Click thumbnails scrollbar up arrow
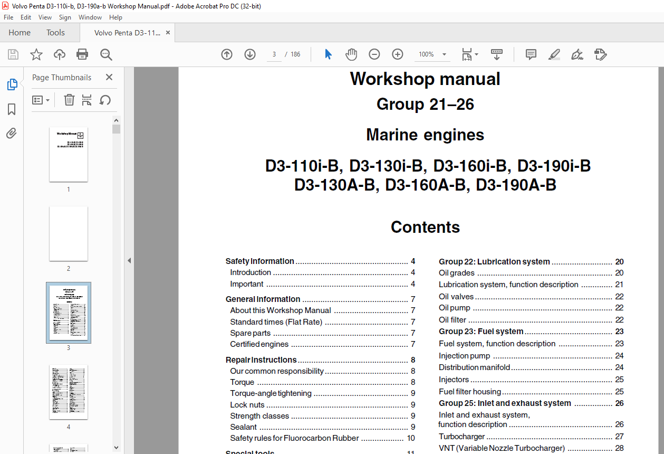This screenshot has width=664, height=454. click(x=117, y=120)
